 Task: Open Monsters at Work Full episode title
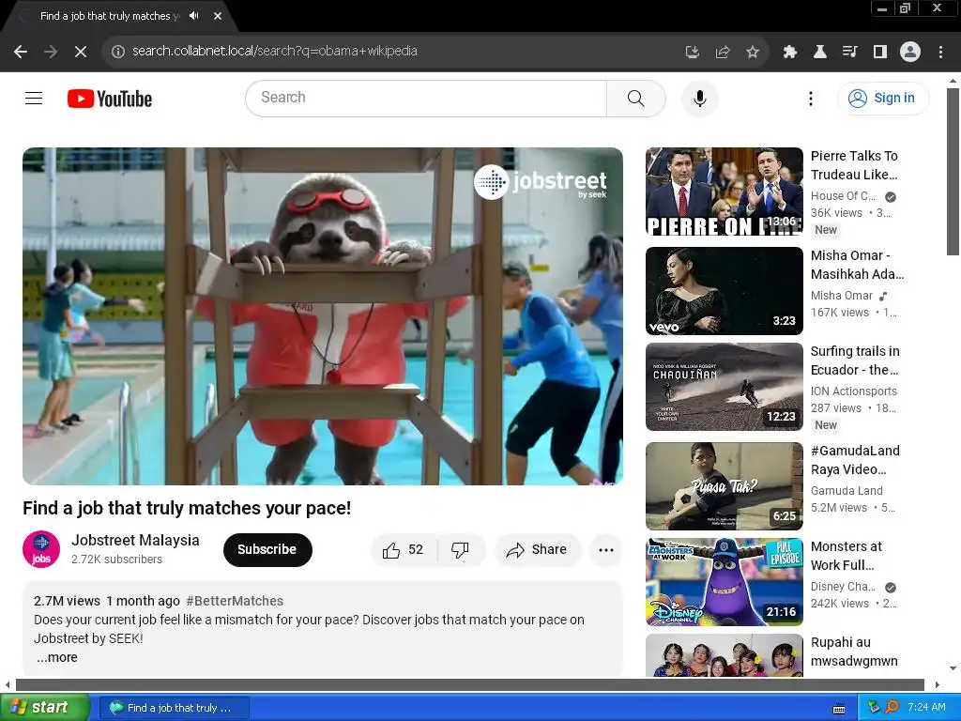[847, 556]
